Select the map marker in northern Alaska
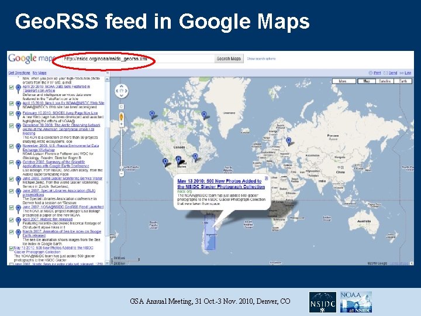The height and width of the screenshot is (316, 421). (152, 115)
